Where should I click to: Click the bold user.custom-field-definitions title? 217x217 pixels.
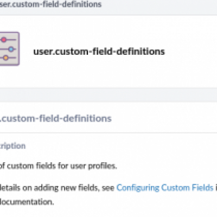tap(99, 52)
